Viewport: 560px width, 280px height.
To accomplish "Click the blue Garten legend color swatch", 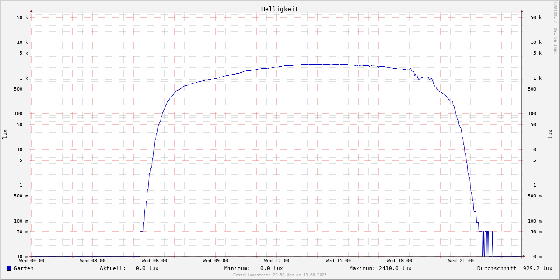I will point(9,268).
